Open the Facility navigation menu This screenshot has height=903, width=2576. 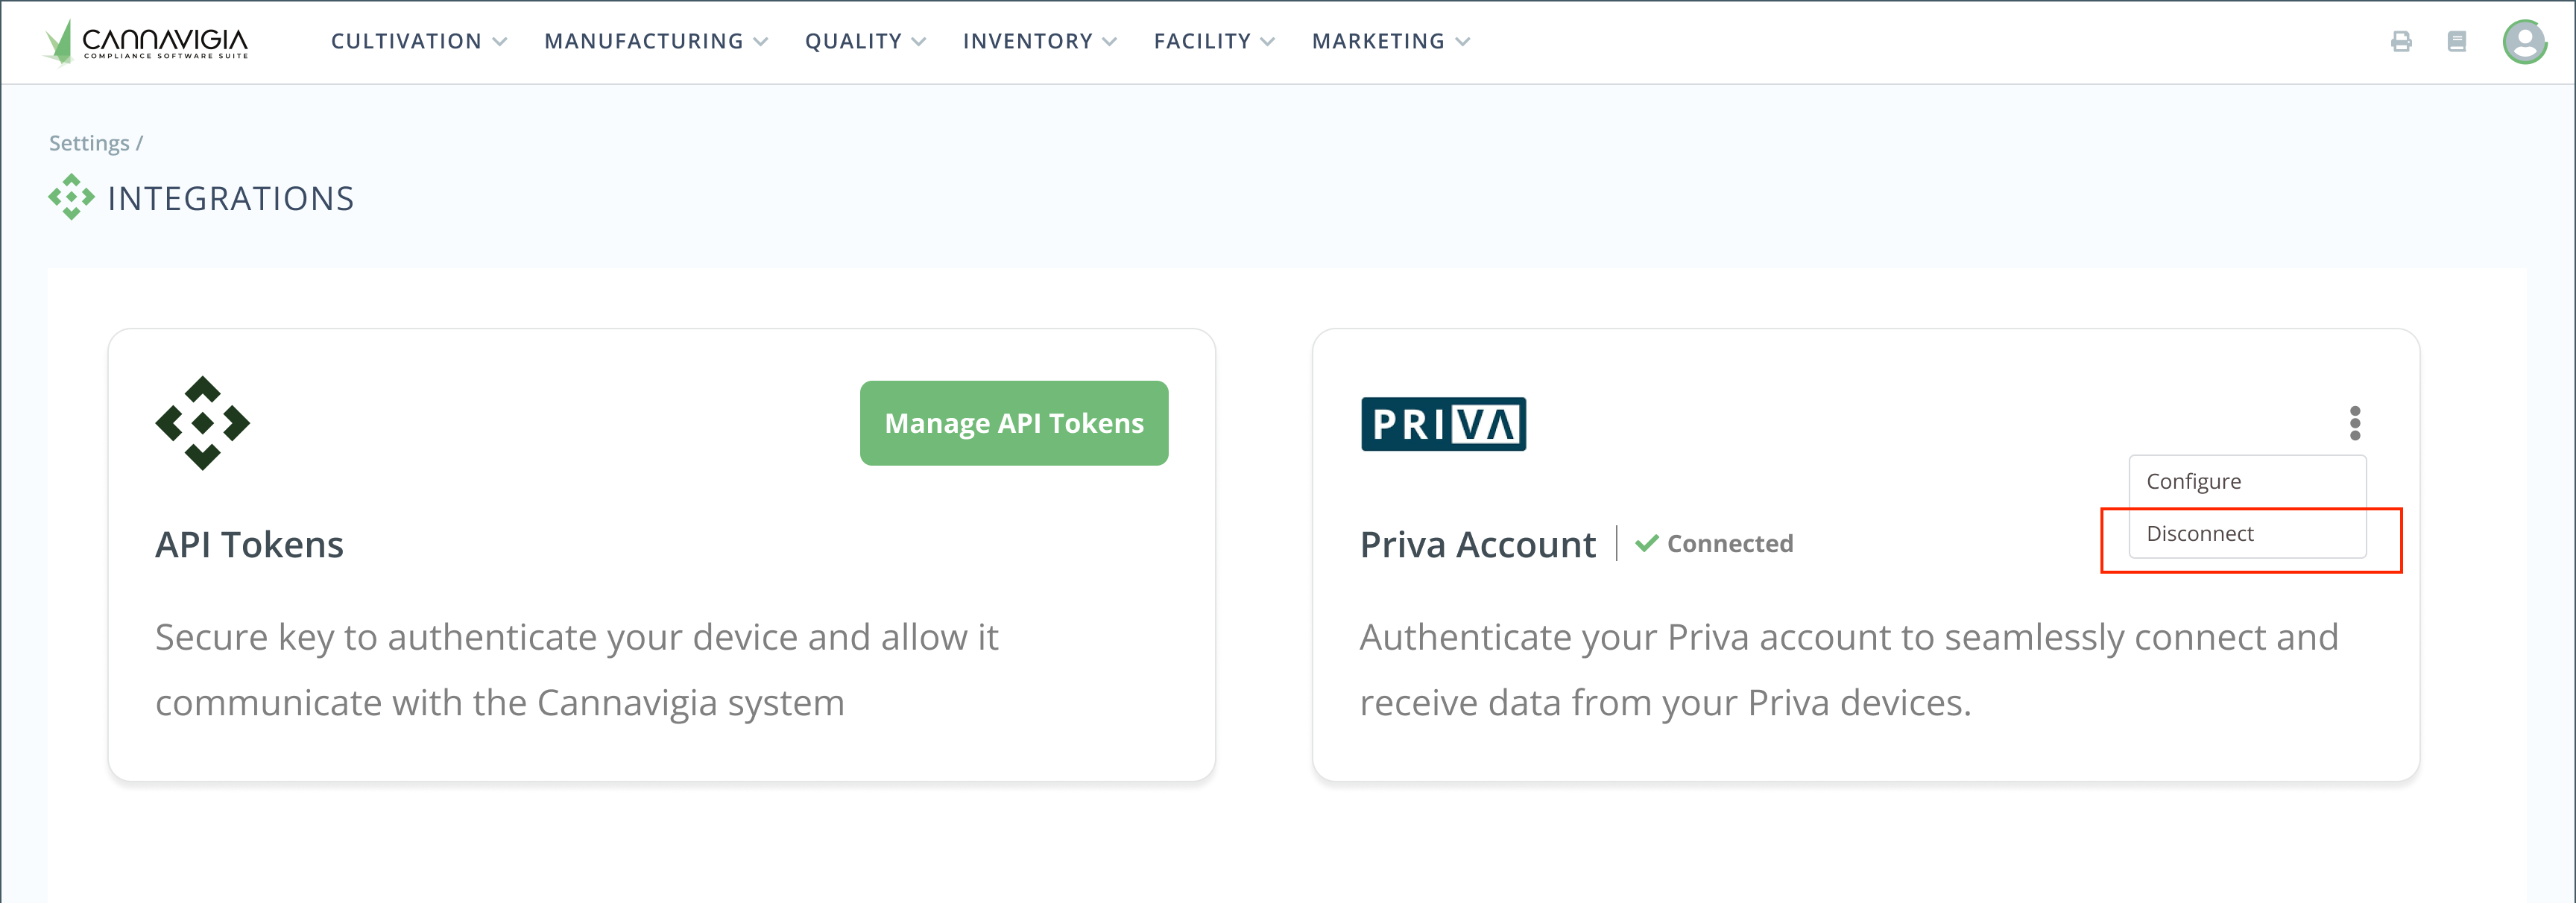1214,41
